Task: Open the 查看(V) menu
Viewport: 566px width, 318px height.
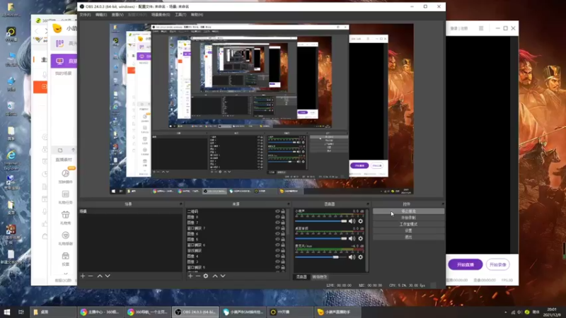Action: [x=117, y=15]
